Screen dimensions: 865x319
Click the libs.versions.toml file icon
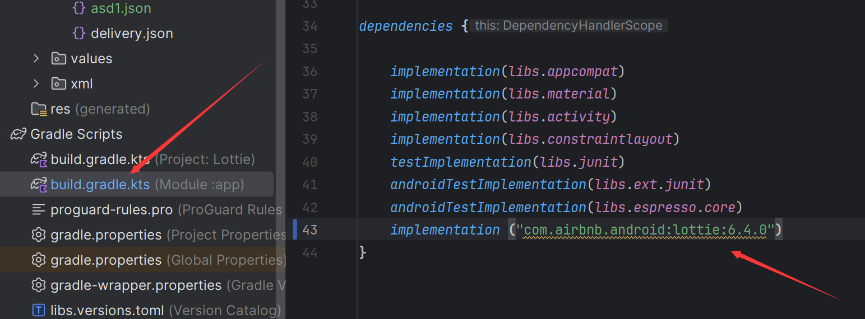click(x=39, y=310)
